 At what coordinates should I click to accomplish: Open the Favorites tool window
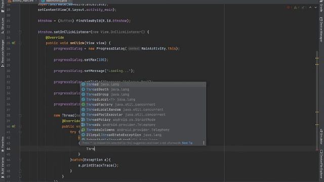point(3,144)
